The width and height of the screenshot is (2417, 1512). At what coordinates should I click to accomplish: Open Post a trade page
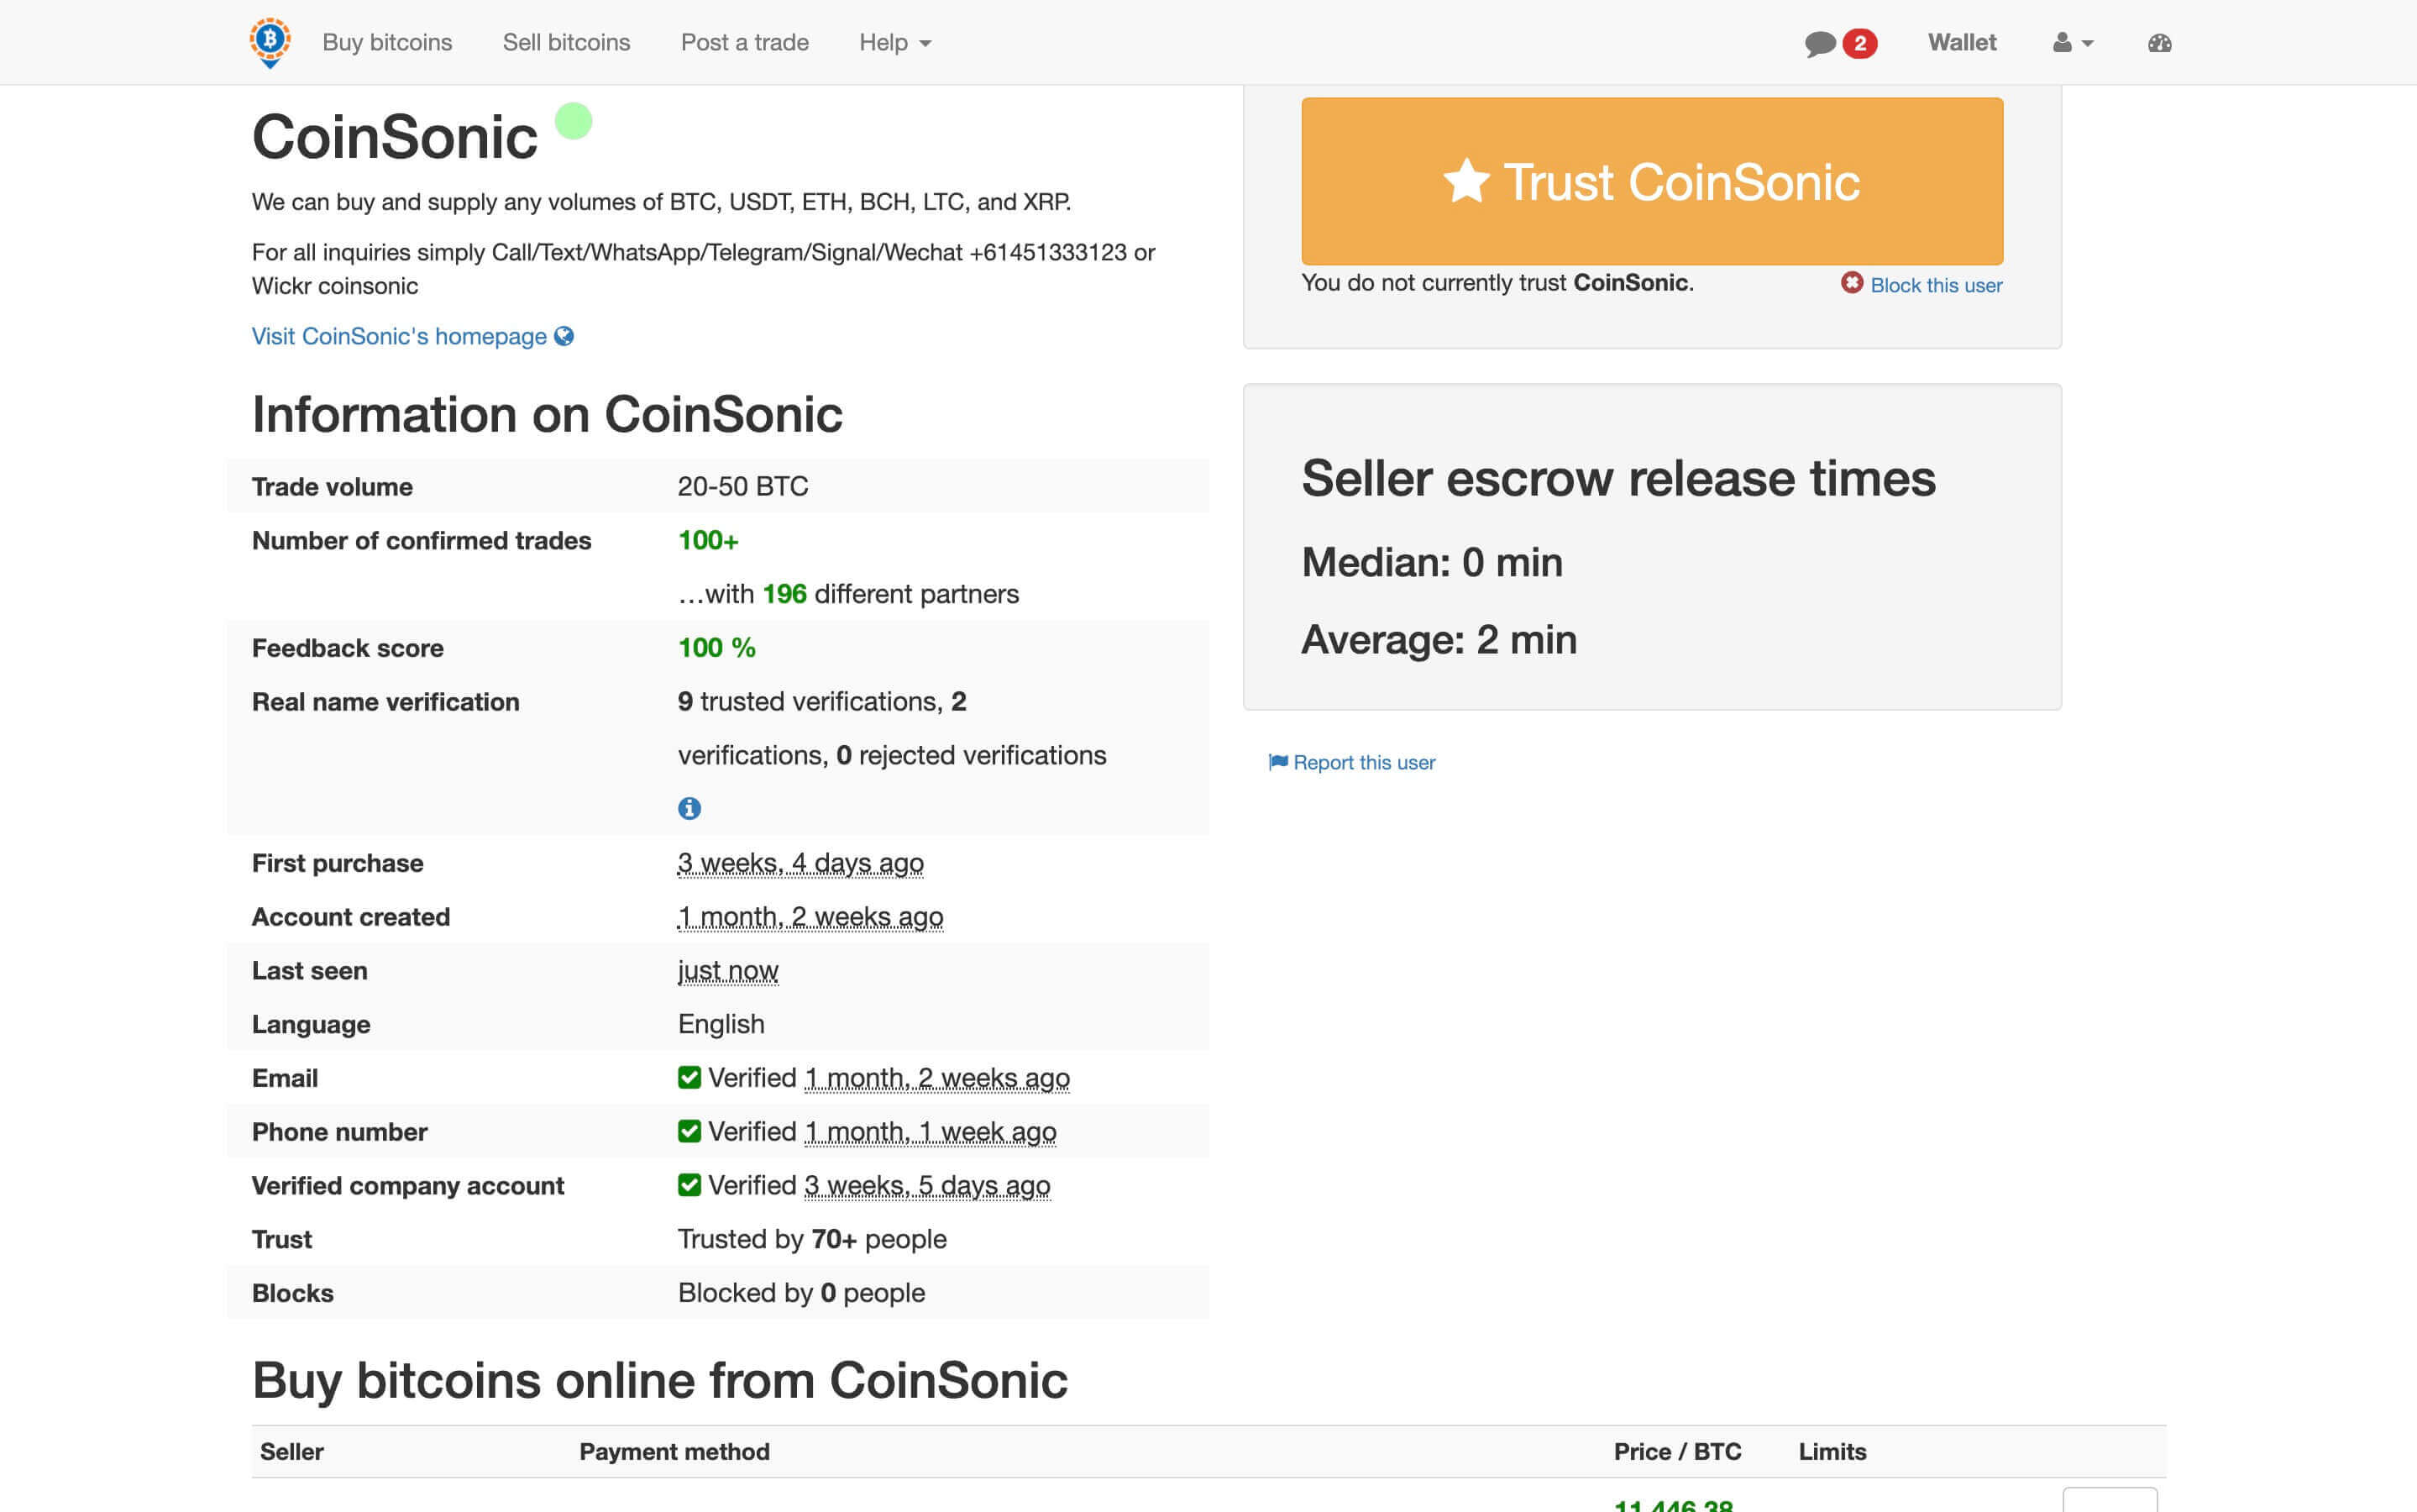[745, 42]
